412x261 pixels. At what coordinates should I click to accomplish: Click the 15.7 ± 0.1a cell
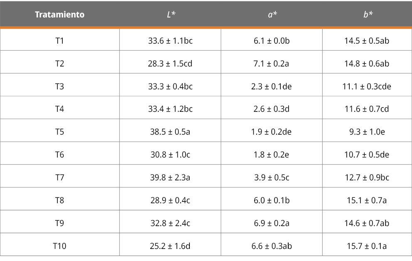(367, 246)
